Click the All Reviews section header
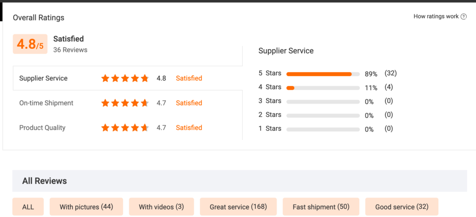 (x=45, y=181)
